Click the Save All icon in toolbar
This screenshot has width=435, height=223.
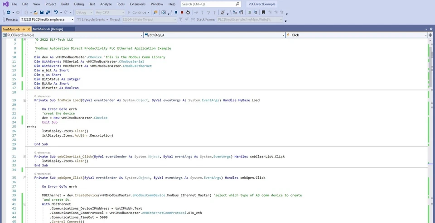tap(48, 12)
